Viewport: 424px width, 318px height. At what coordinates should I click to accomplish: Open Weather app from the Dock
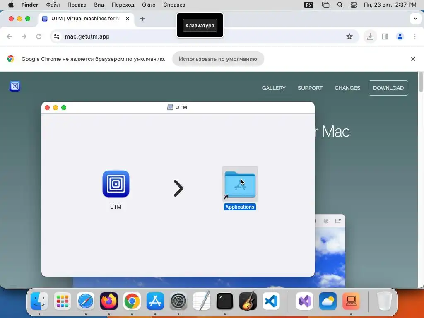point(328,301)
